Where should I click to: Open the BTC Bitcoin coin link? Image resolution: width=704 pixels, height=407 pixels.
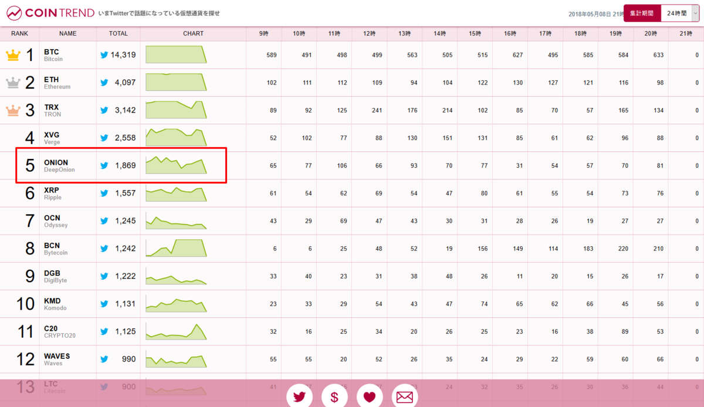(x=53, y=55)
